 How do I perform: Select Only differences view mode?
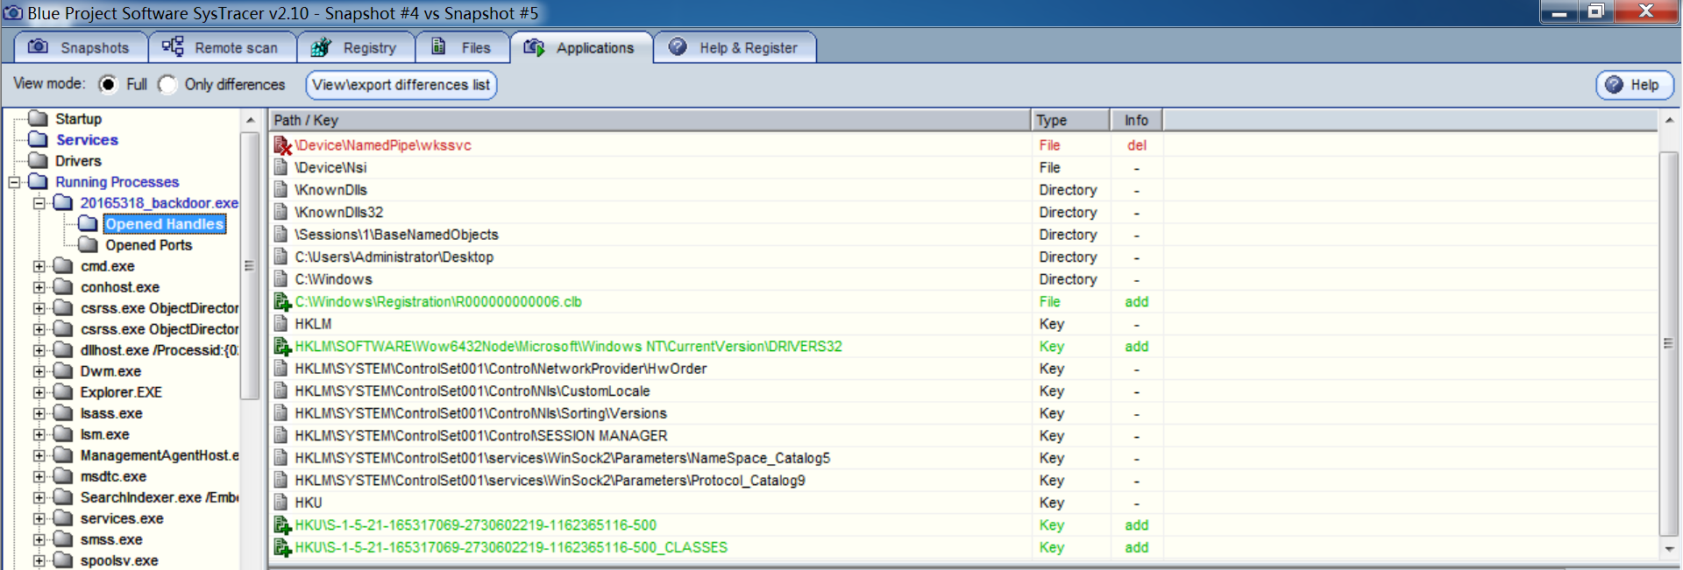[x=167, y=84]
